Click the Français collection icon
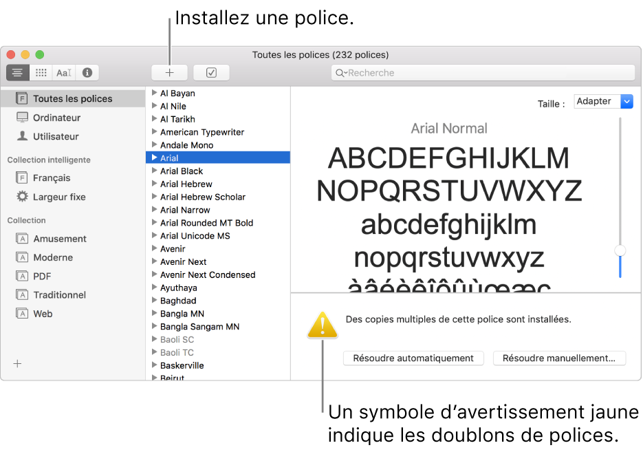643x452 pixels. point(22,177)
